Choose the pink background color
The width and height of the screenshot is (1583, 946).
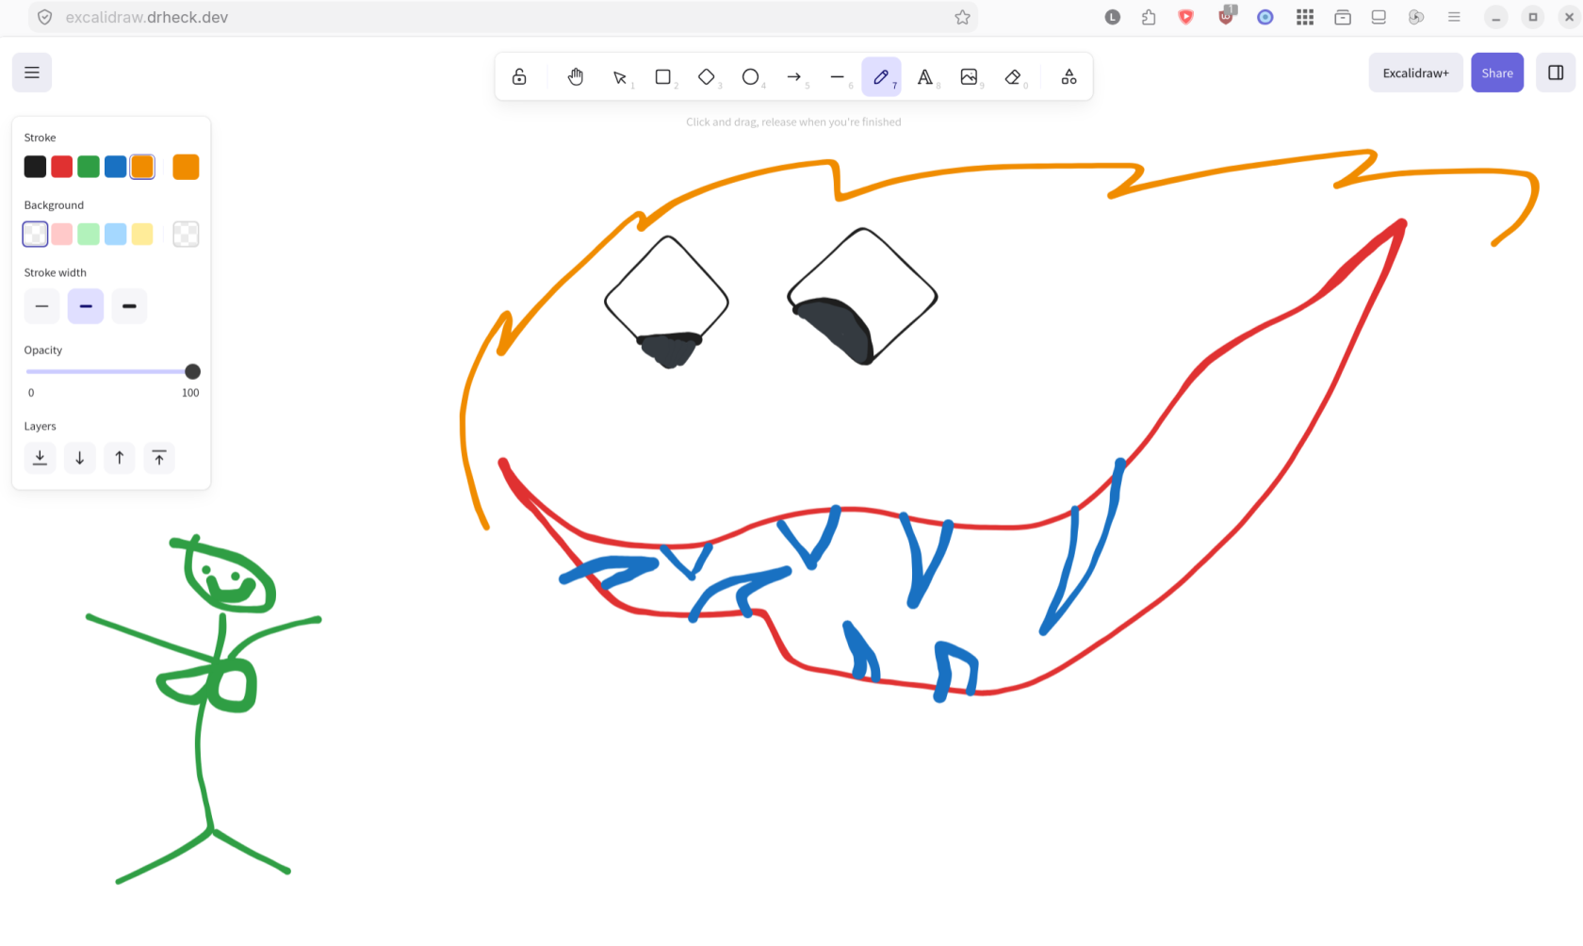(62, 234)
